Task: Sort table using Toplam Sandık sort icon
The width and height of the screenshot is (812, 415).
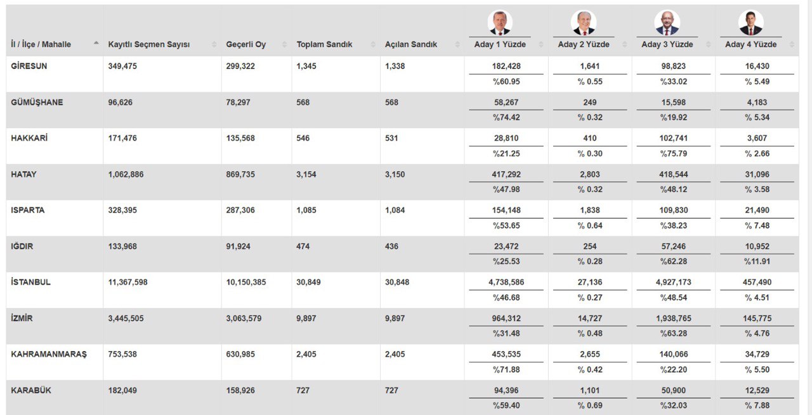Action: point(372,44)
